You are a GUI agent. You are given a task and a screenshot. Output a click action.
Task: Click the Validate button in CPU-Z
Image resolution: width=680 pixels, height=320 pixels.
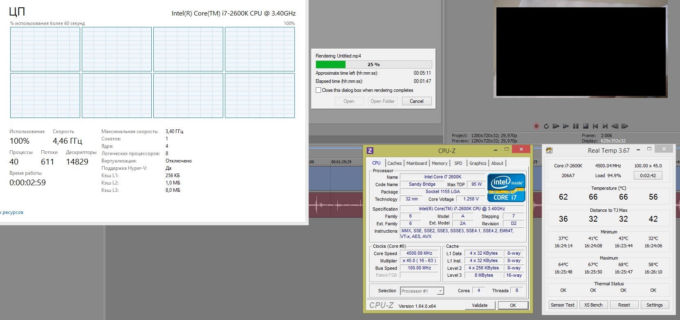pos(480,305)
